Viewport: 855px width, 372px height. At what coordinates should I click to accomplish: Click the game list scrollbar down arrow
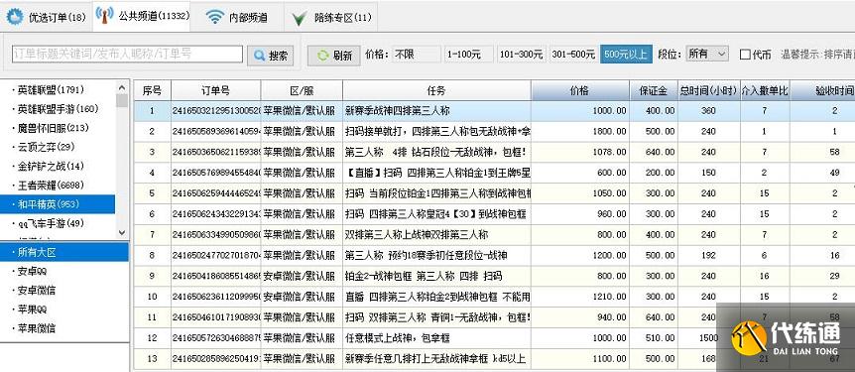point(122,231)
